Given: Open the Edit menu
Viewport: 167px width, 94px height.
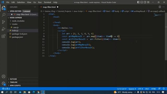Looking at the screenshot, I should (13, 2).
